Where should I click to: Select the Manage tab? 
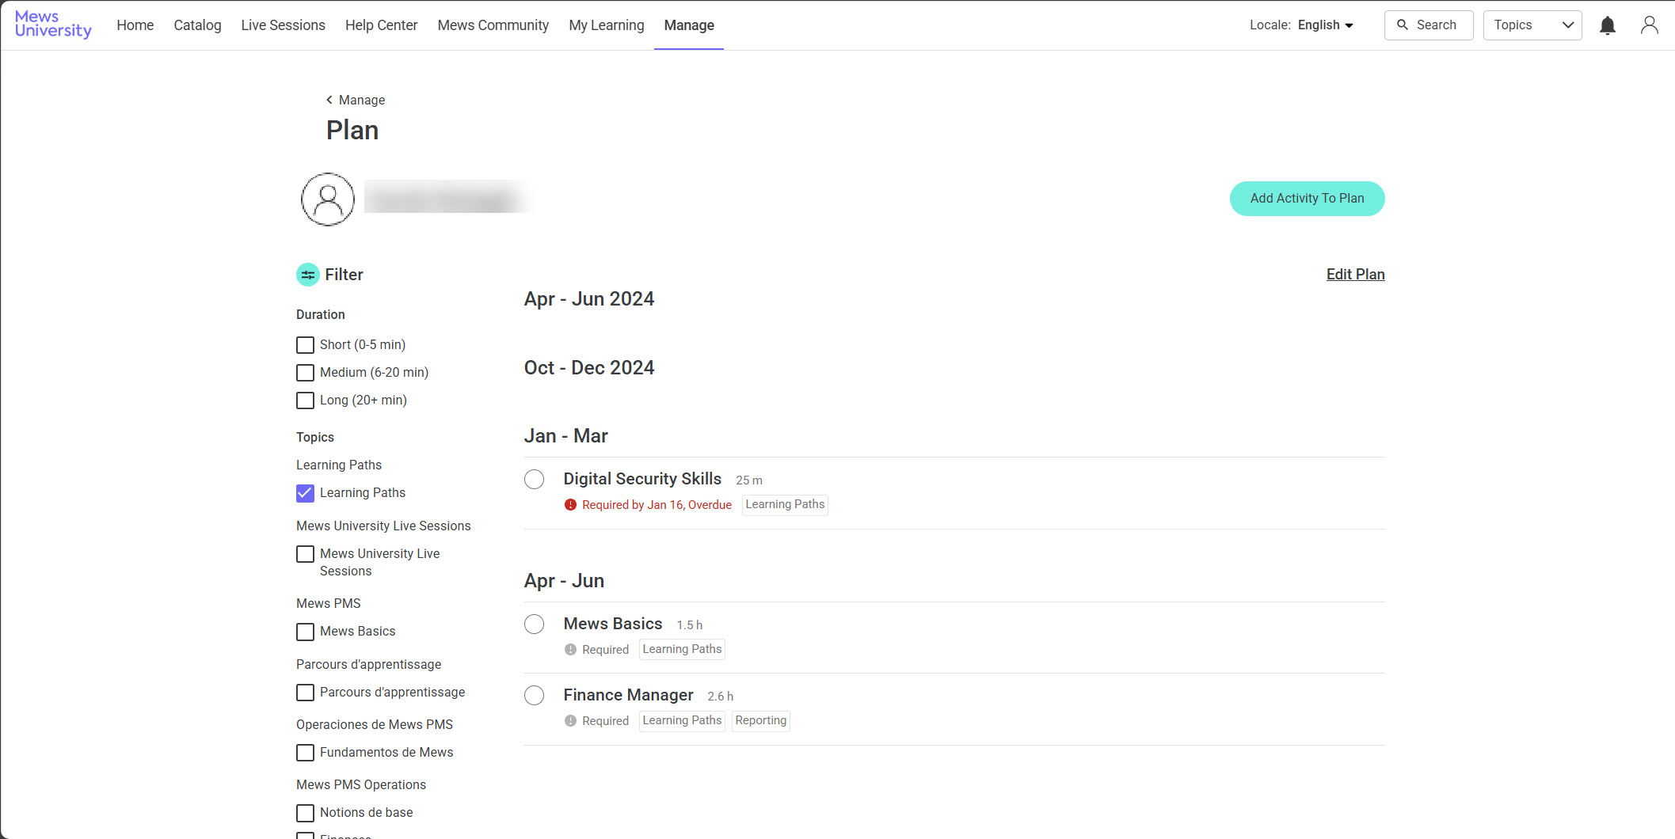689,25
